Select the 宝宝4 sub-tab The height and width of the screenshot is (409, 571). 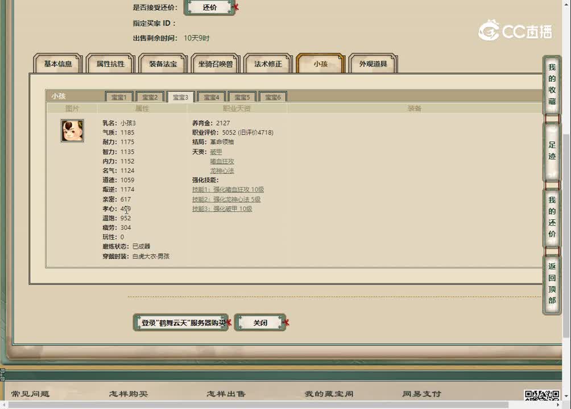pyautogui.click(x=212, y=97)
